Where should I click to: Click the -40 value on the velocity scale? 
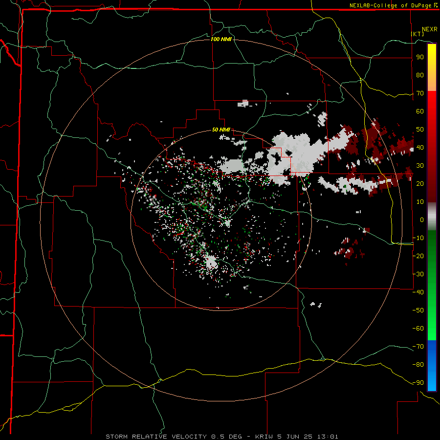coord(418,292)
